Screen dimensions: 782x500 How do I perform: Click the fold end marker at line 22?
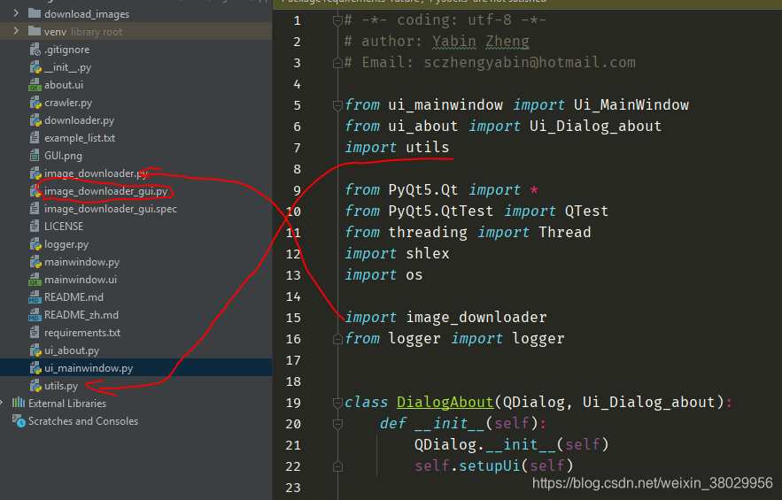click(x=337, y=466)
